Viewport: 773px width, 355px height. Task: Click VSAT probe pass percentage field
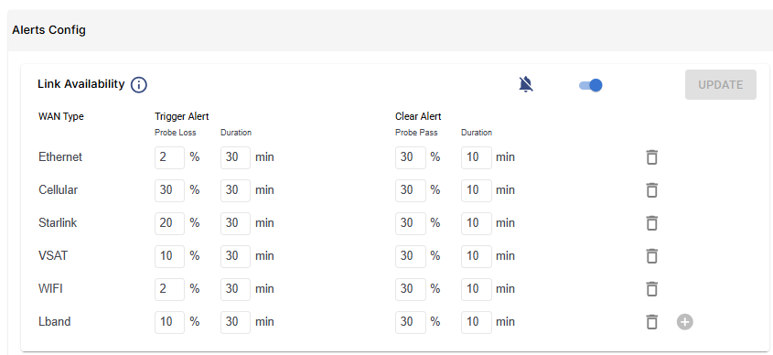click(410, 256)
